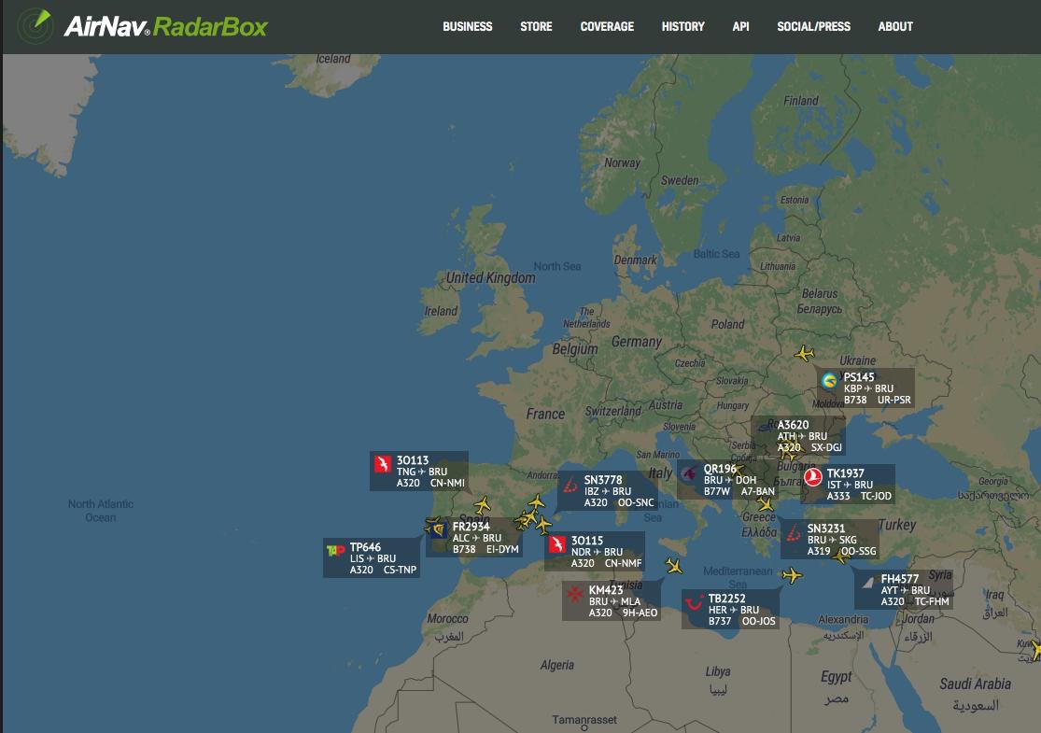Click the Brussels Airlines logo on SN3231

point(794,532)
